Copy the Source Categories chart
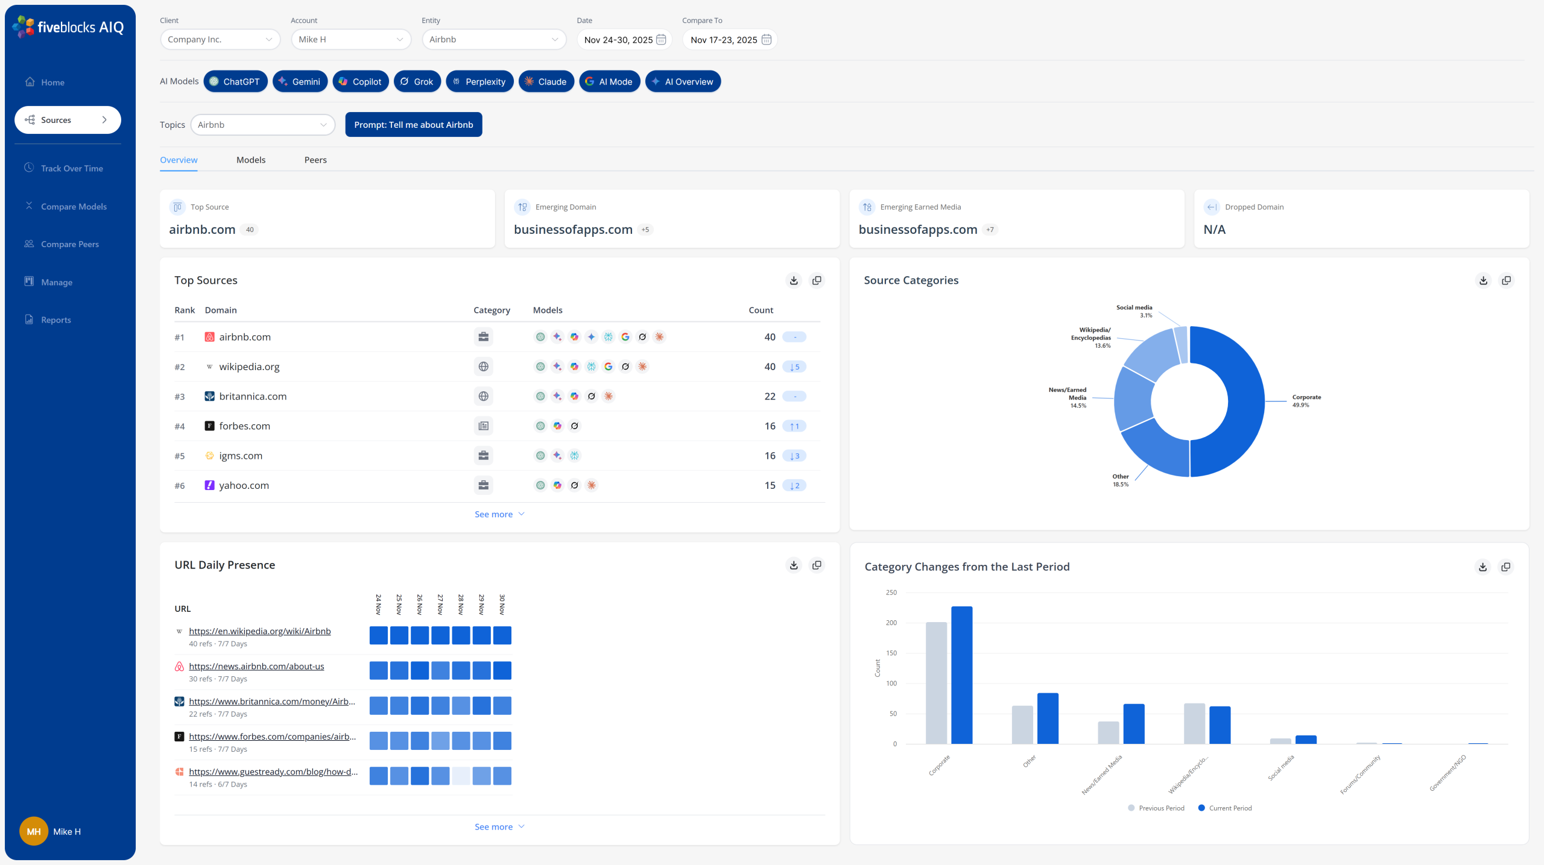Viewport: 1544px width, 865px height. [1506, 280]
